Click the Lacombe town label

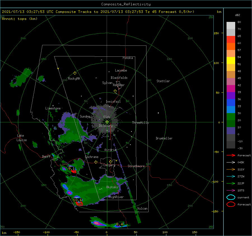[x=121, y=70]
